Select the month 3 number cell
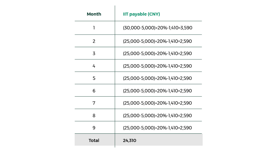The height and width of the screenshot is (153, 276). tap(94, 54)
